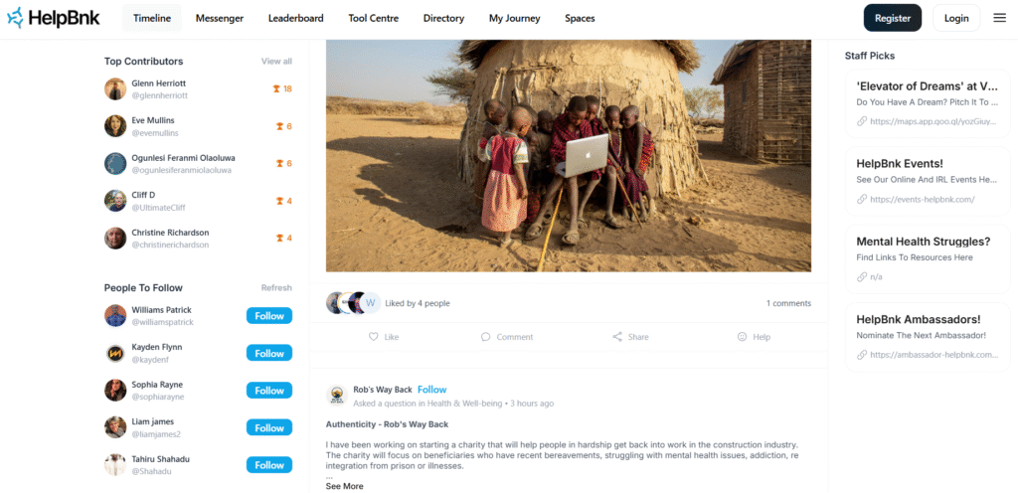Switch to the Leaderboard tab

[295, 18]
